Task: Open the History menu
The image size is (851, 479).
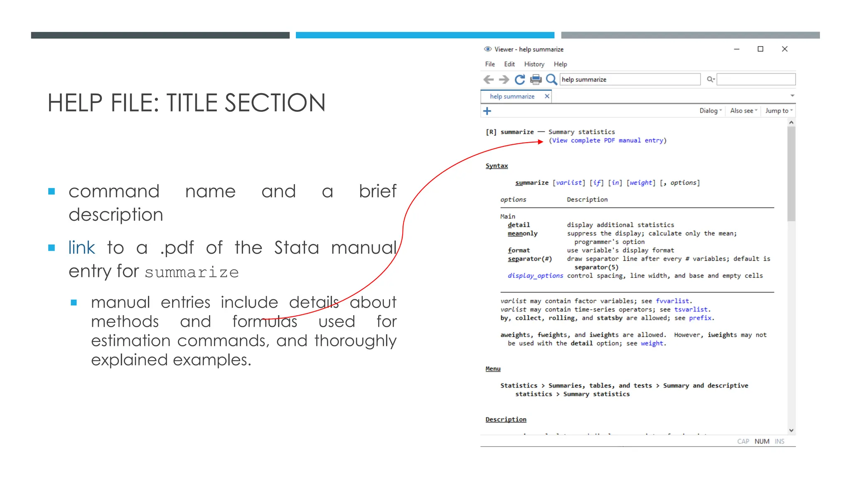Action: [534, 64]
